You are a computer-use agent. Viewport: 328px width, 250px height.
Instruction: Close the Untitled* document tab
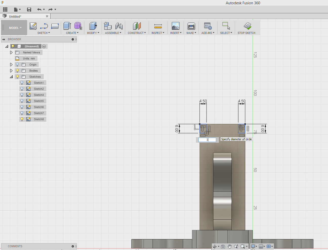click(x=47, y=16)
